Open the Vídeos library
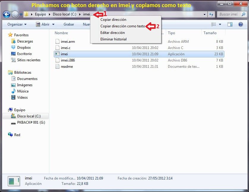 22,97
